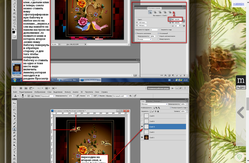This screenshot has width=249, height=163.
Task: Click the fx layer style icon in upper panel
Action: click(x=166, y=76)
